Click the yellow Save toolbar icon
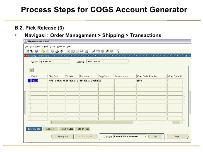Screen dimensions: 203x152 point(43,51)
